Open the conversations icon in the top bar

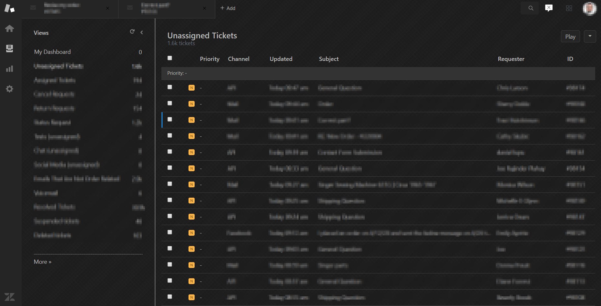[549, 8]
